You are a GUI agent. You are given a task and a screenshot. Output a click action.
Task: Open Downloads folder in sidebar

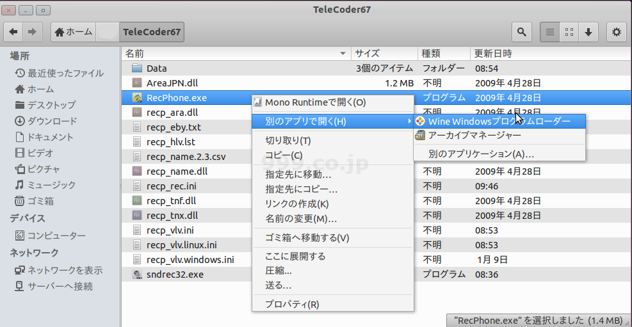[x=46, y=121]
